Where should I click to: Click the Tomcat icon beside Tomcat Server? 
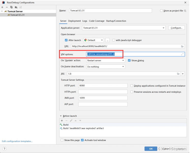5,11
